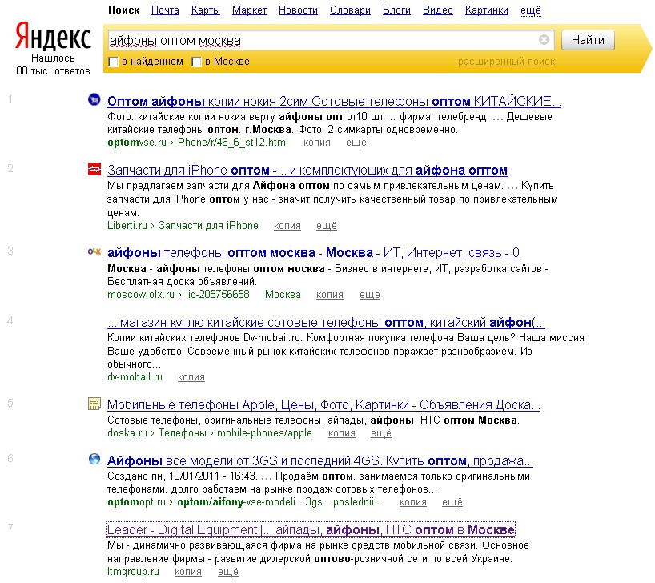Open the Маркет tab

249,10
